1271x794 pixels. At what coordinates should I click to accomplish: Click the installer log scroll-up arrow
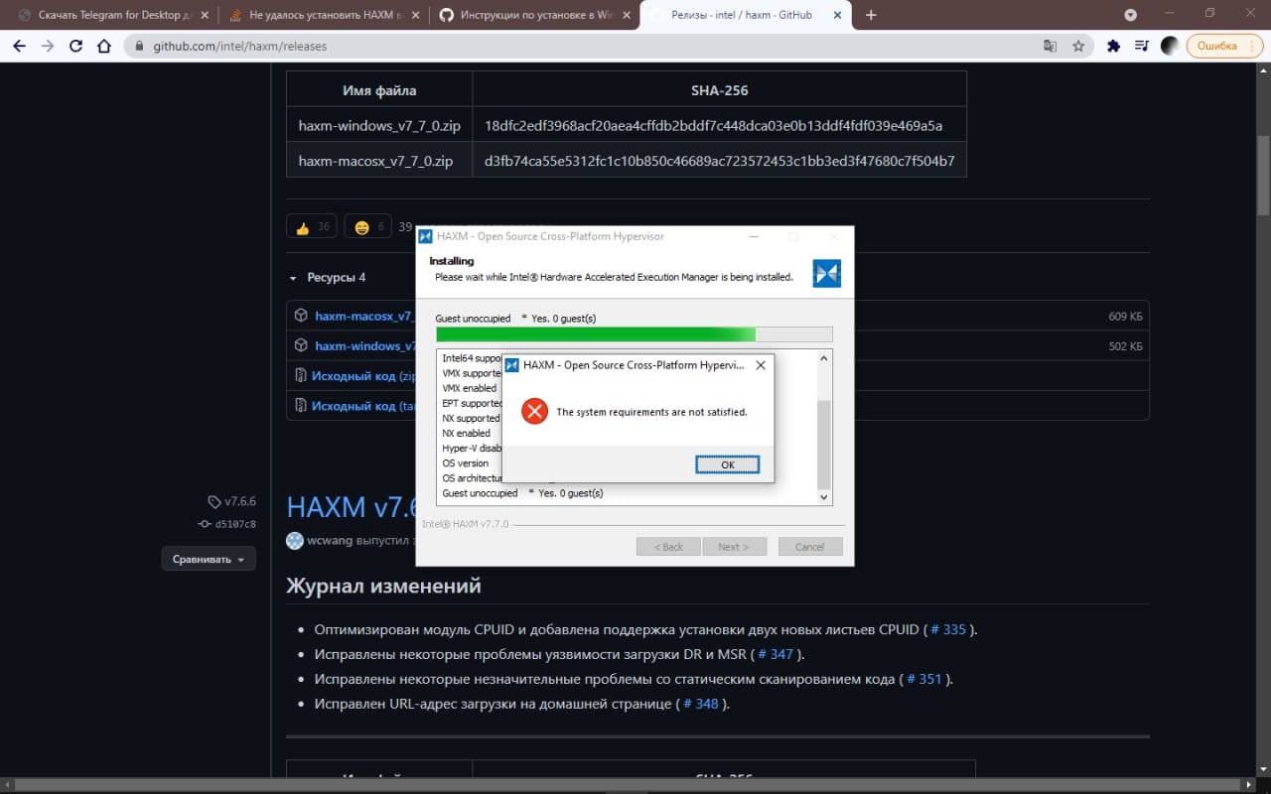coord(823,356)
